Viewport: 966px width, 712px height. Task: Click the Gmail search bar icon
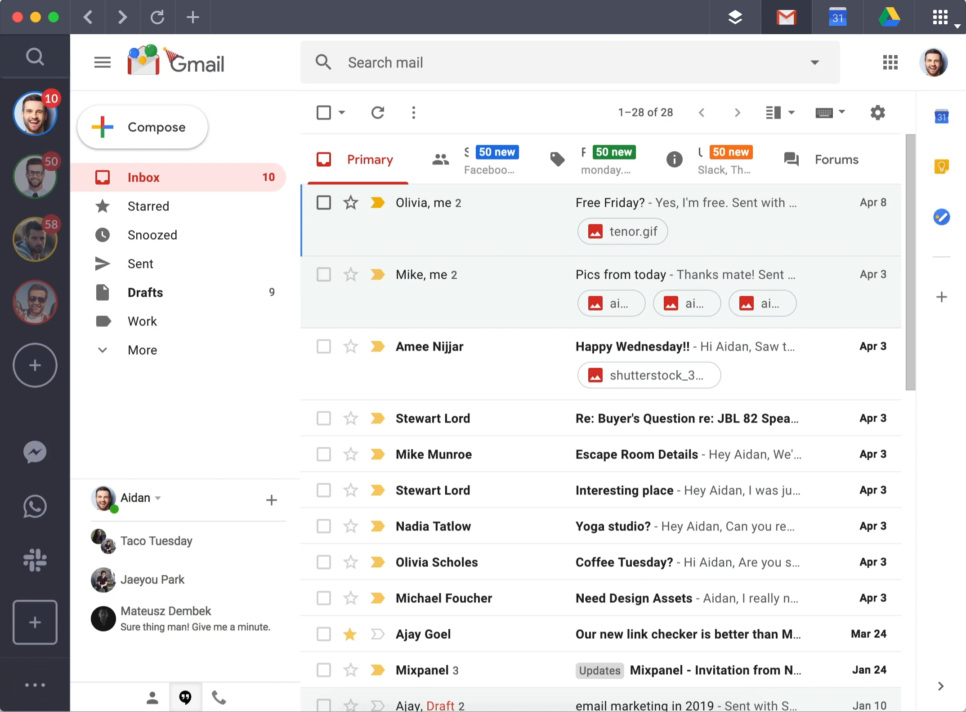pos(324,62)
